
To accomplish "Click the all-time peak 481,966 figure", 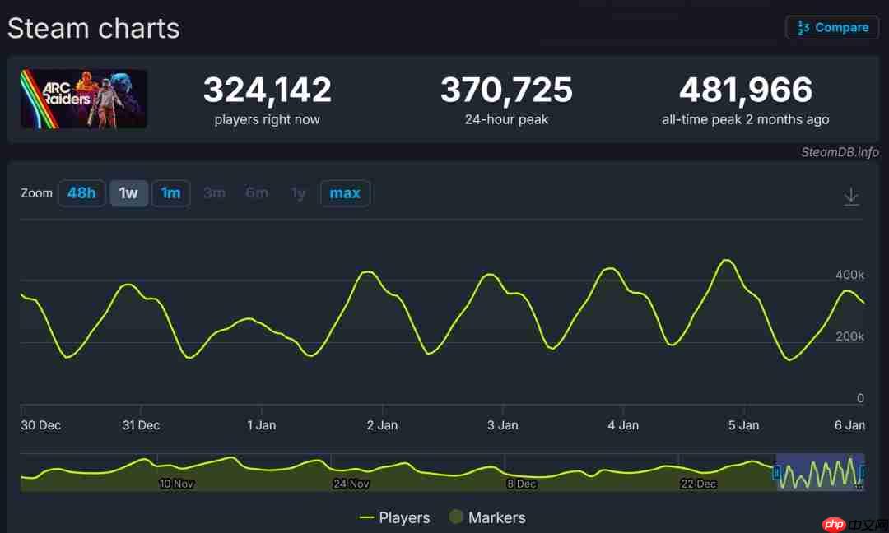I will (745, 90).
